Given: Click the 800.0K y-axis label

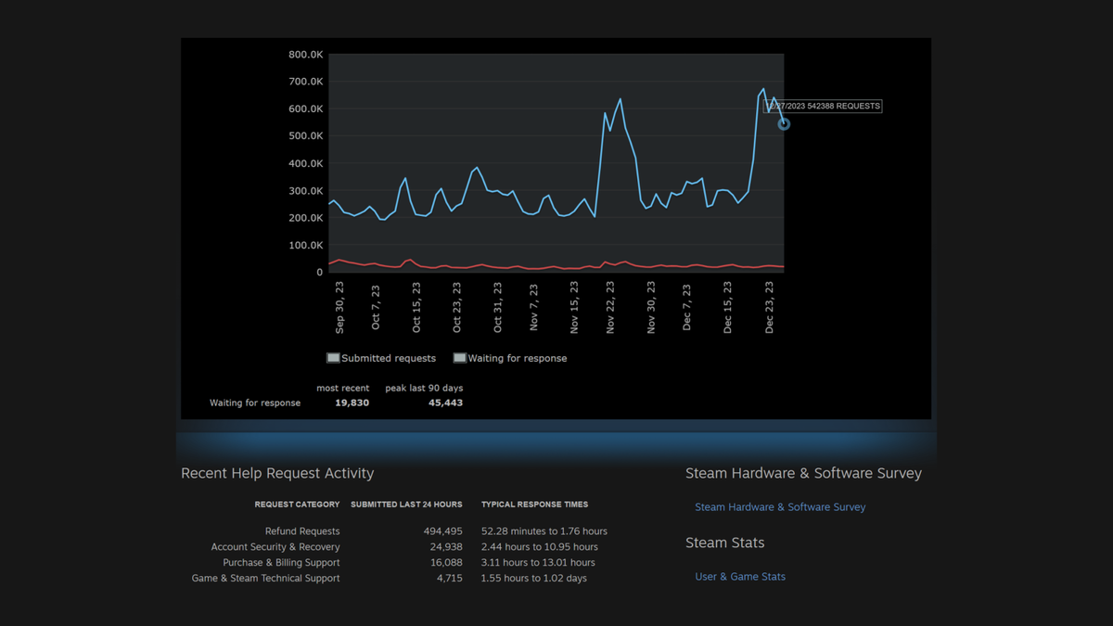Looking at the screenshot, I should pyautogui.click(x=305, y=55).
